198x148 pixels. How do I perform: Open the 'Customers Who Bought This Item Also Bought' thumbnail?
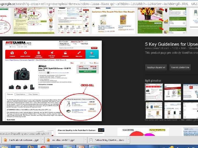tap(113, 21)
